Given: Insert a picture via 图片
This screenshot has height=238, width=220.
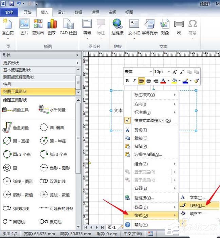Looking at the screenshot, I should (x=24, y=27).
